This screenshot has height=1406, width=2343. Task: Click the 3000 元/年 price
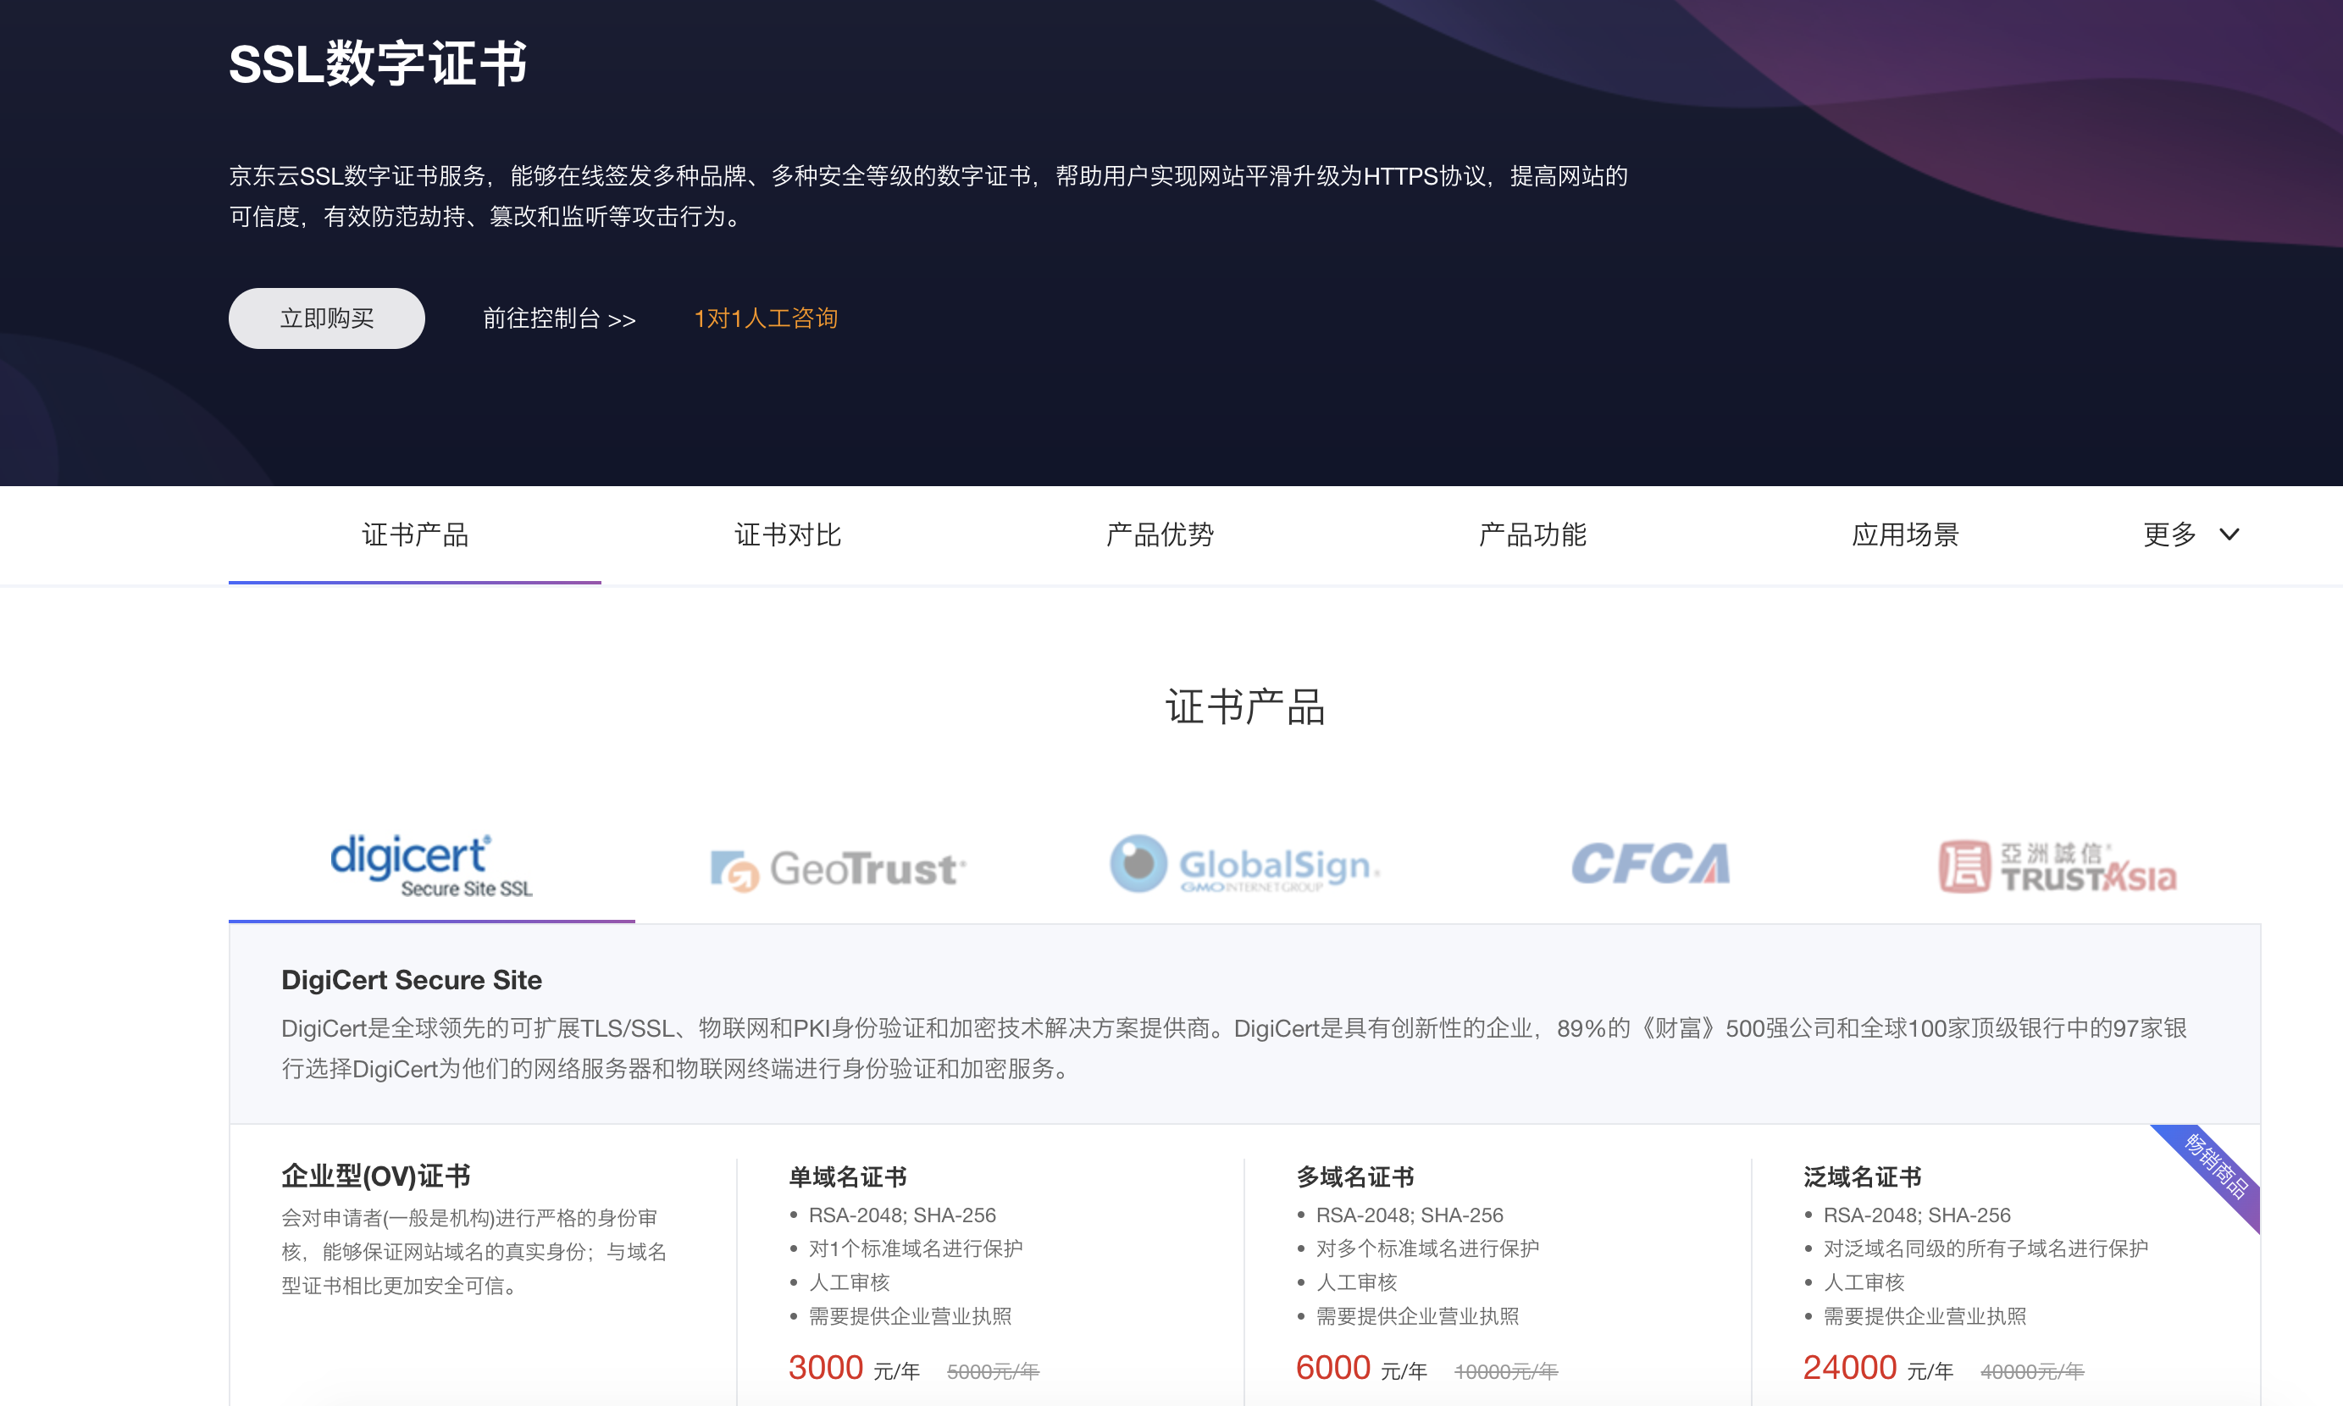click(x=854, y=1368)
